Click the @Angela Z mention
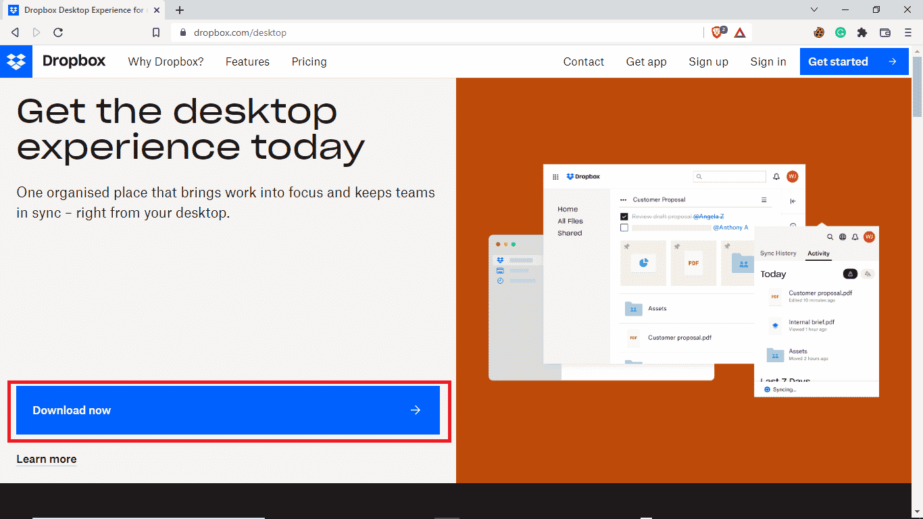Viewport: 923px width, 519px height. (709, 216)
